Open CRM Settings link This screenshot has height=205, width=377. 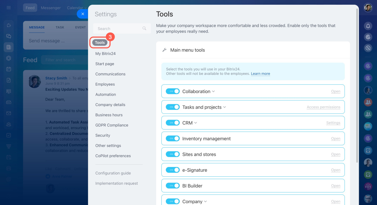(x=333, y=123)
